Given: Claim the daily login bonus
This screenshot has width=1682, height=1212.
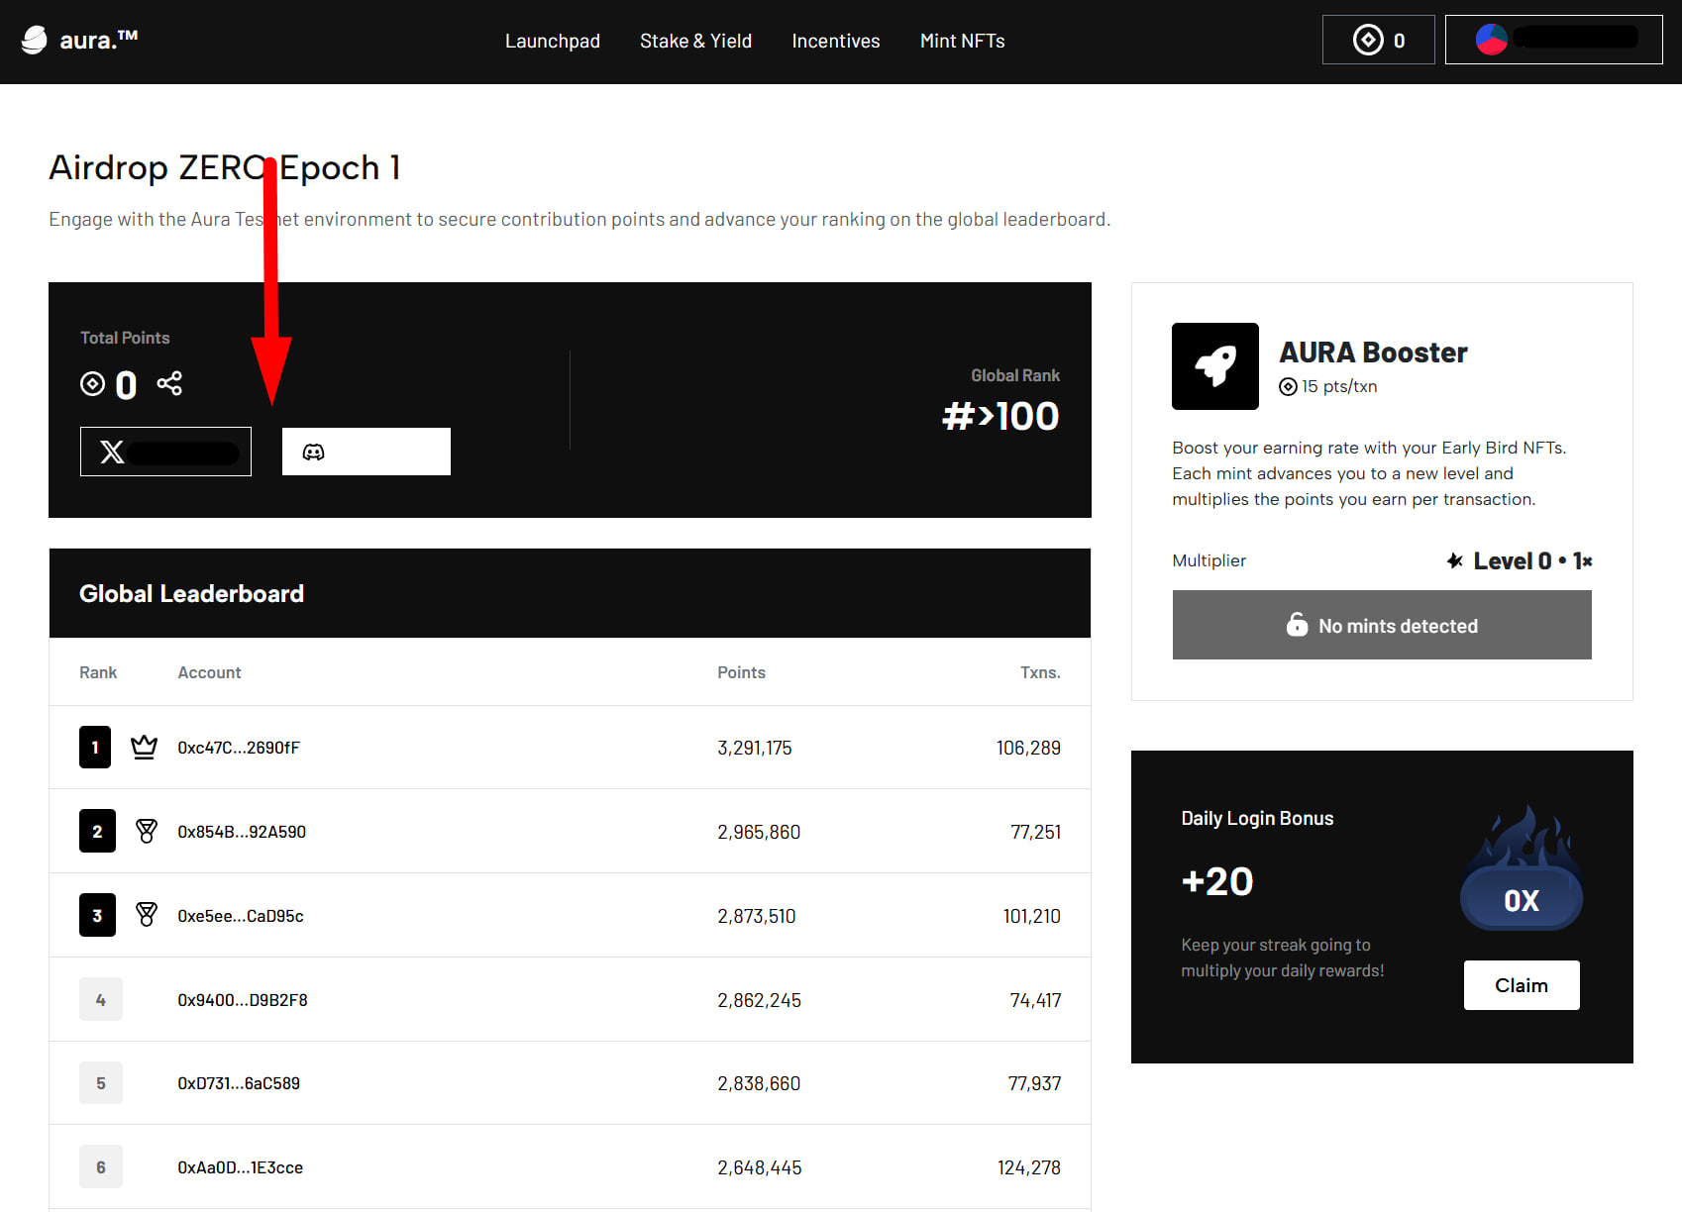Looking at the screenshot, I should tap(1522, 985).
